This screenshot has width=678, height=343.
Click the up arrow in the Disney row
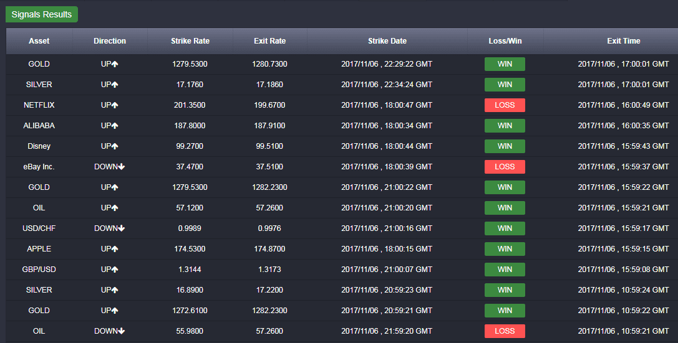click(x=115, y=146)
